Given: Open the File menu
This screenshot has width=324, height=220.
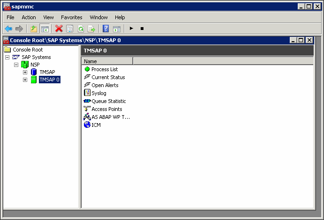Looking at the screenshot, I should [10, 17].
